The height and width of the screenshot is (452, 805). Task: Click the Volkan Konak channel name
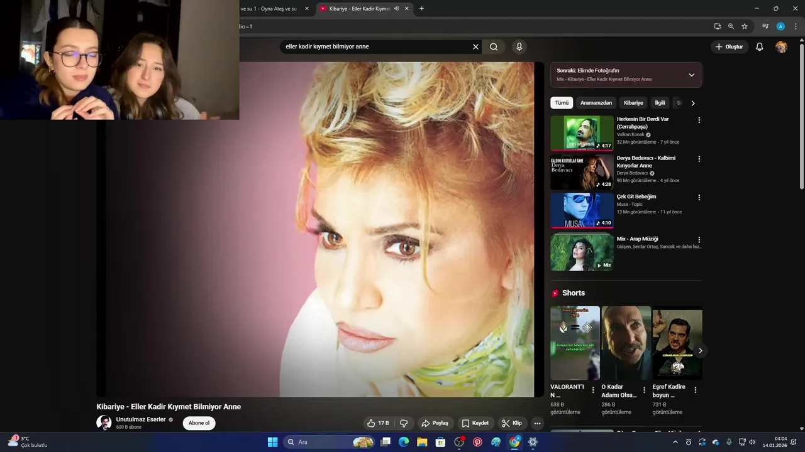point(631,134)
